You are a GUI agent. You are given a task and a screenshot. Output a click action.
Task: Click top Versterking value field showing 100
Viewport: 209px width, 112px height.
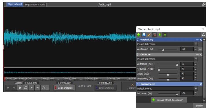(187, 49)
